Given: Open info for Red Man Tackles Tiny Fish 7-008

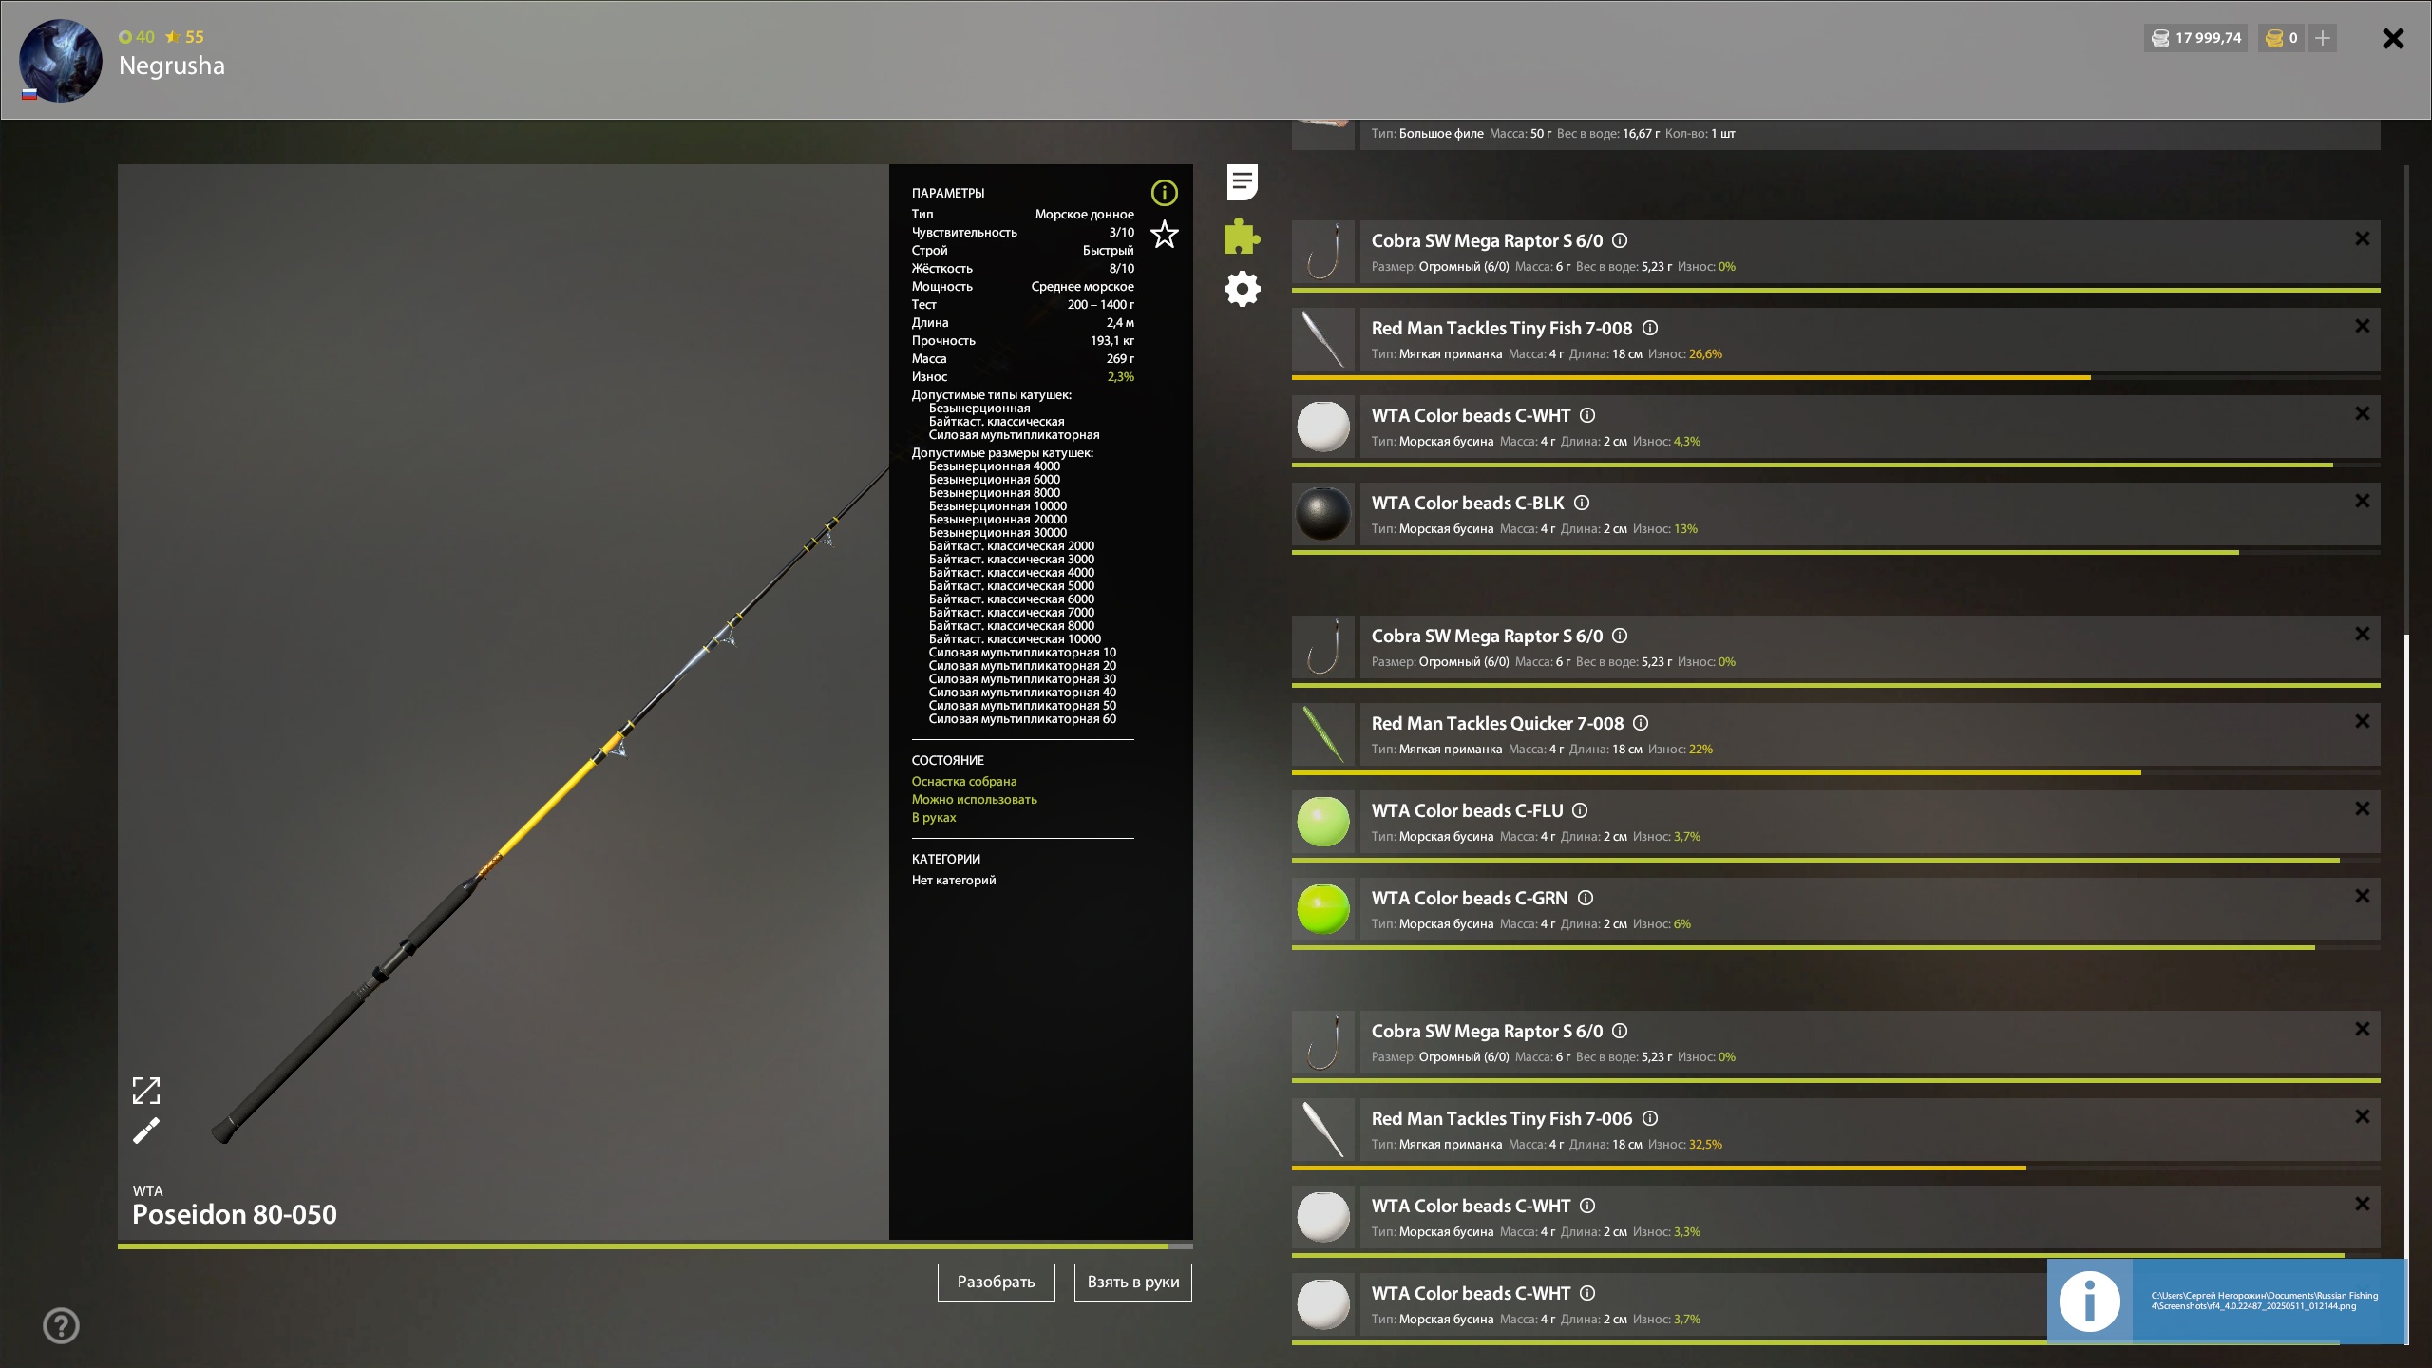Looking at the screenshot, I should (x=1650, y=328).
